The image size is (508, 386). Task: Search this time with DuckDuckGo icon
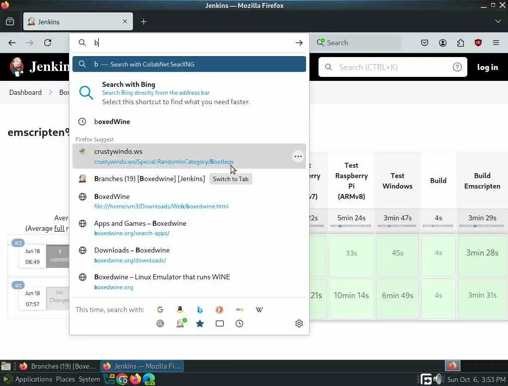pyautogui.click(x=219, y=310)
